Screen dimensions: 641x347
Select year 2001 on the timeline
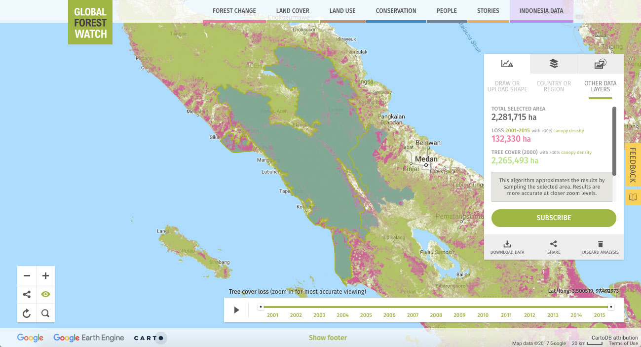[272, 315]
